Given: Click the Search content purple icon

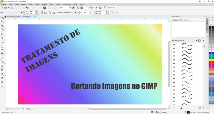Looking at the screenshot, I should tap(44, 8).
